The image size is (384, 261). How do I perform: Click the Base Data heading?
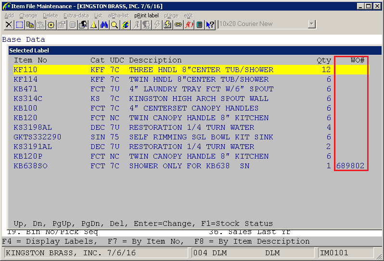coord(24,39)
